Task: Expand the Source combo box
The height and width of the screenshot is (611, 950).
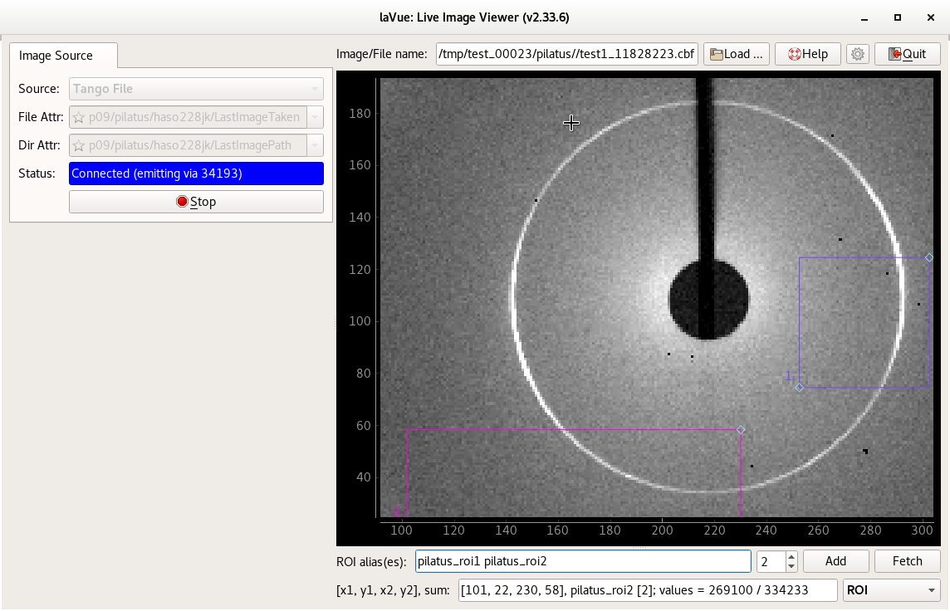Action: (196, 89)
